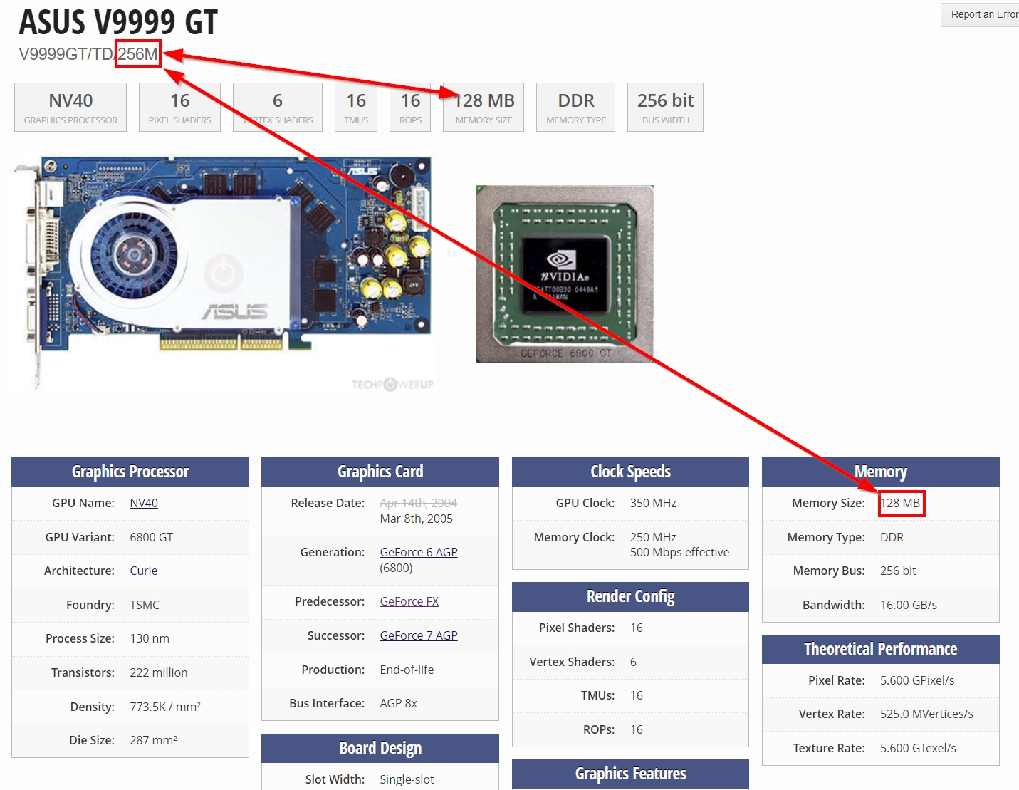Click the "Memory Clock:" row label
The height and width of the screenshot is (790, 1019).
[x=574, y=537]
